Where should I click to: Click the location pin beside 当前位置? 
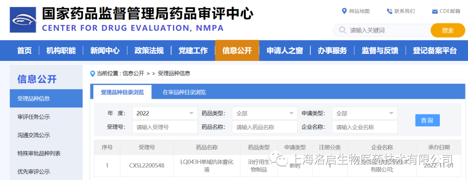tap(92, 73)
